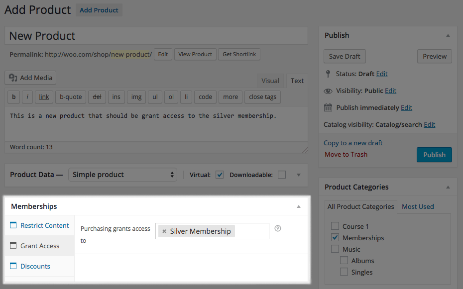Enable the Downloadable checkbox
Screen dimensions: 463x289
coord(282,175)
